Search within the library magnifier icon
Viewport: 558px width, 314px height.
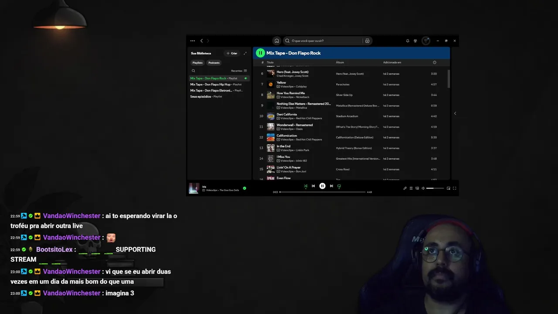point(194,71)
